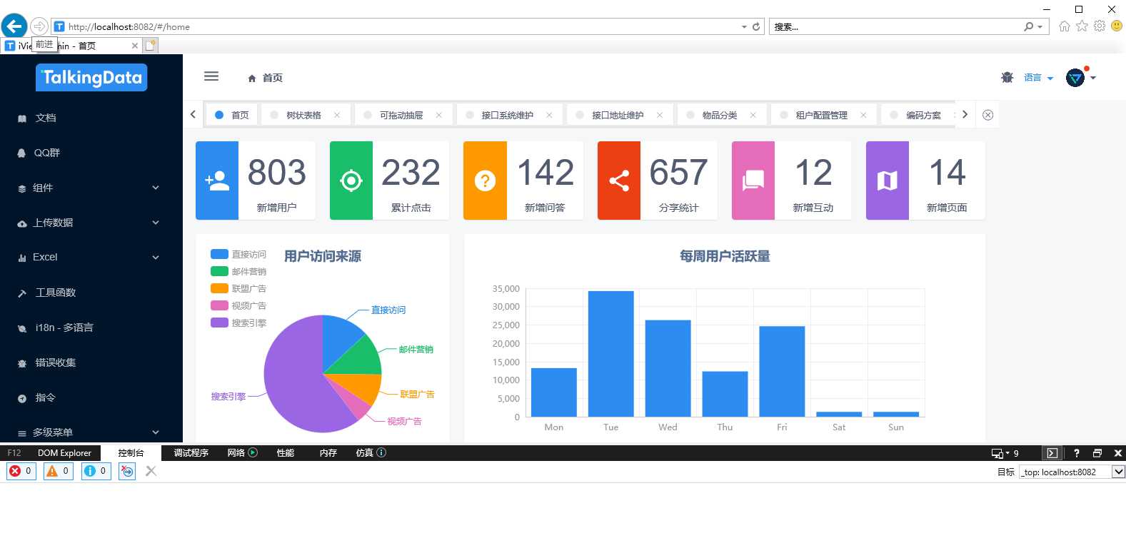
Task: Click the browser home icon
Action: pyautogui.click(x=1064, y=26)
